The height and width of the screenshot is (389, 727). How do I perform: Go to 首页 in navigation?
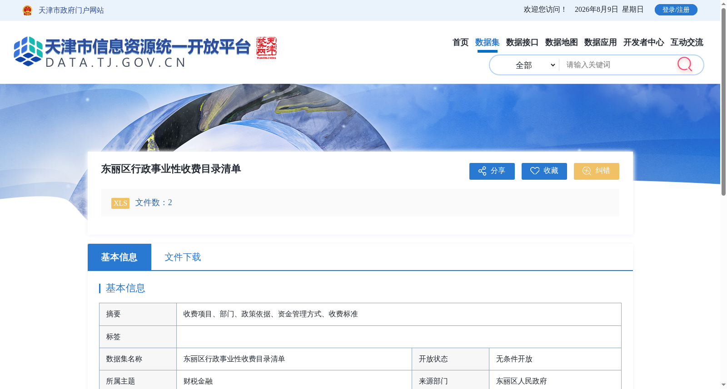click(x=460, y=42)
